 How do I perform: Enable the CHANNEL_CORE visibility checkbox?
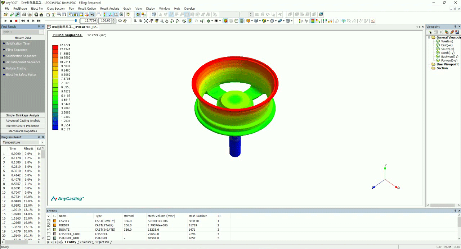pyautogui.click(x=49, y=234)
